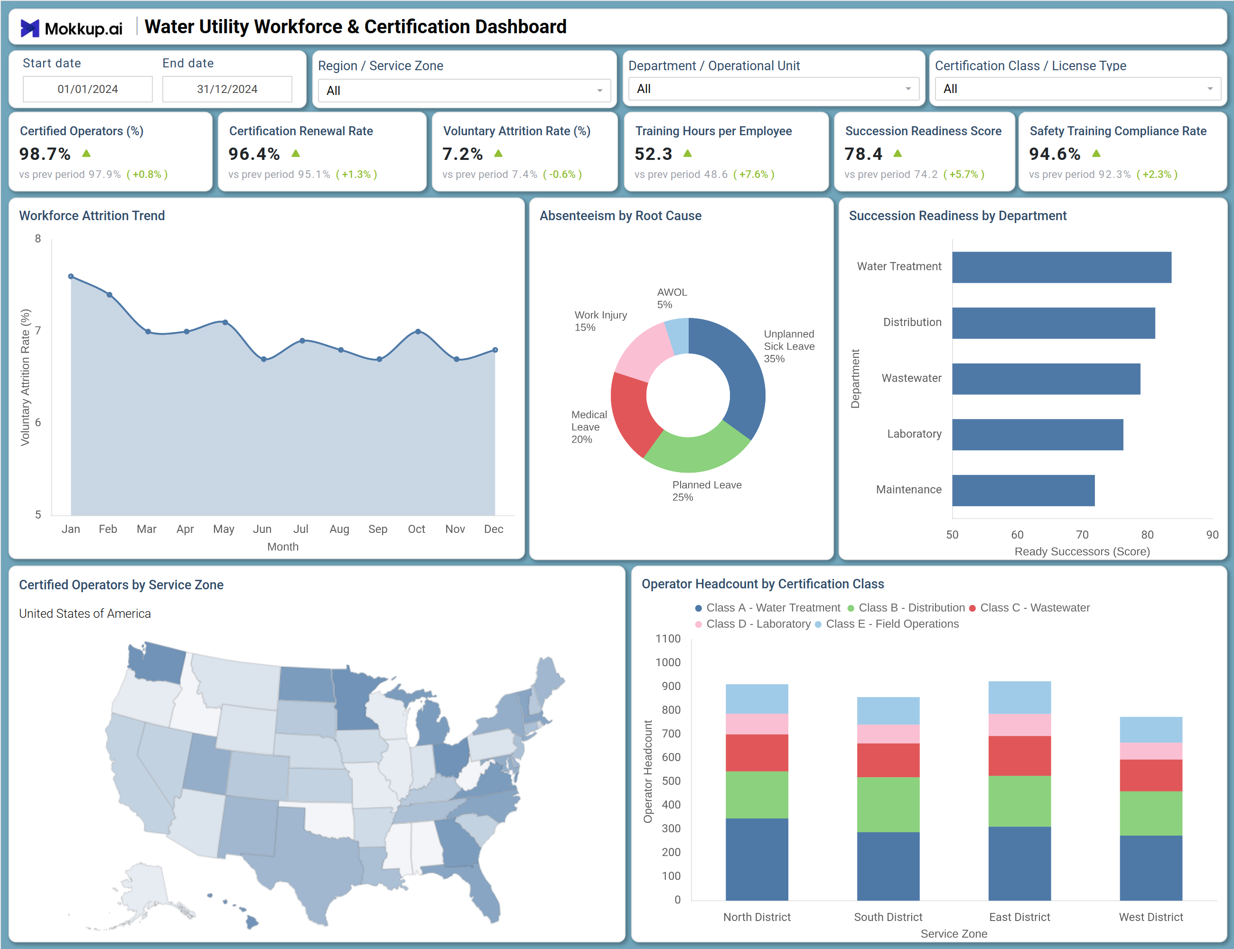Click the Certified Operators green up-arrow indicator
Viewport: 1234px width, 949px height.
tap(86, 154)
